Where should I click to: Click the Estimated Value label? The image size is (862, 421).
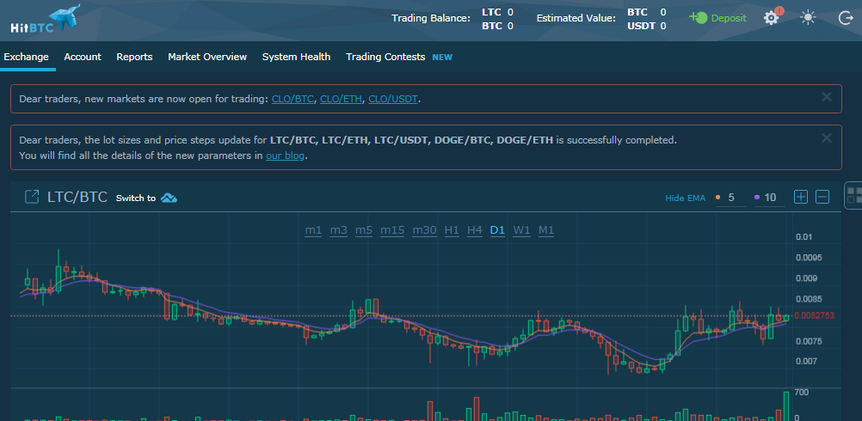point(576,18)
